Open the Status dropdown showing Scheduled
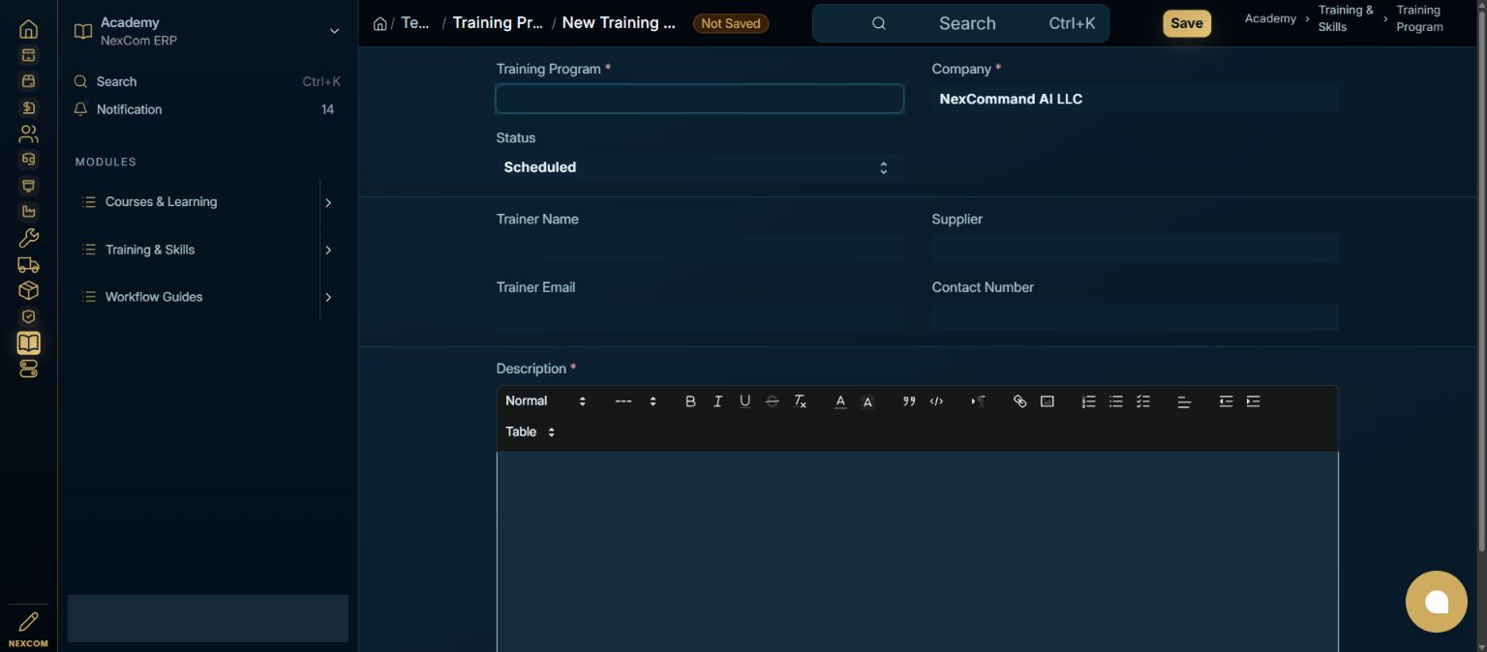This screenshot has height=652, width=1487. pyautogui.click(x=699, y=167)
